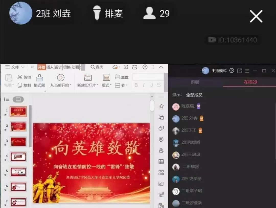The height and width of the screenshot is (208, 276).
Task: Click the 查找 search magnifier
Action: [x=93, y=67]
